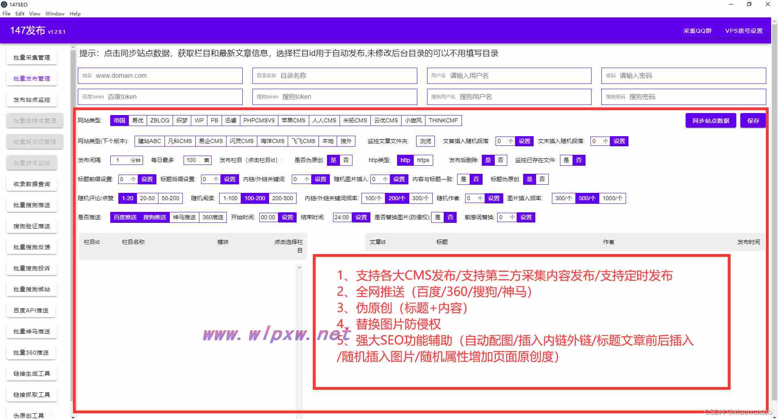
Task: Open the Window menu
Action: click(x=55, y=13)
